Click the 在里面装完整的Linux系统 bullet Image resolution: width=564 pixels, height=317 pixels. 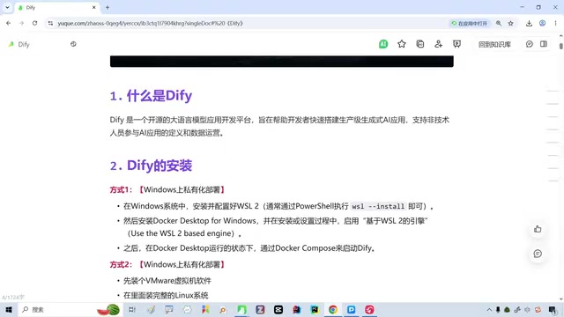pyautogui.click(x=166, y=296)
